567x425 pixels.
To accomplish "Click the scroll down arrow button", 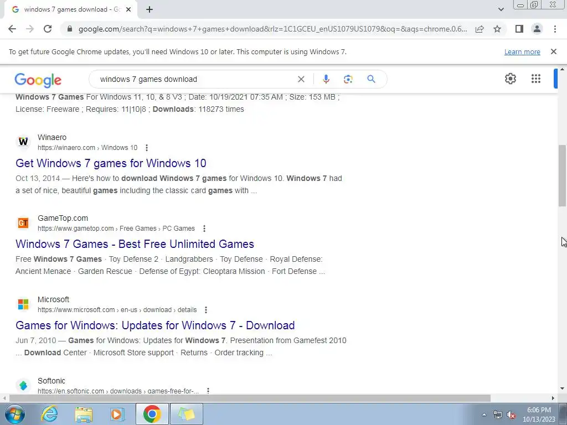I will [x=562, y=389].
